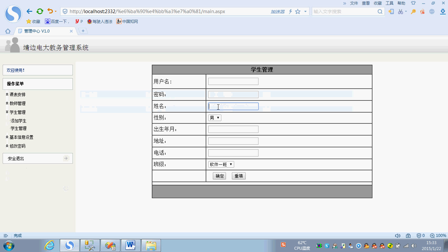The width and height of the screenshot is (448, 252).
Task: Click the 加速器 label in the address bar
Action: (x=278, y=11)
